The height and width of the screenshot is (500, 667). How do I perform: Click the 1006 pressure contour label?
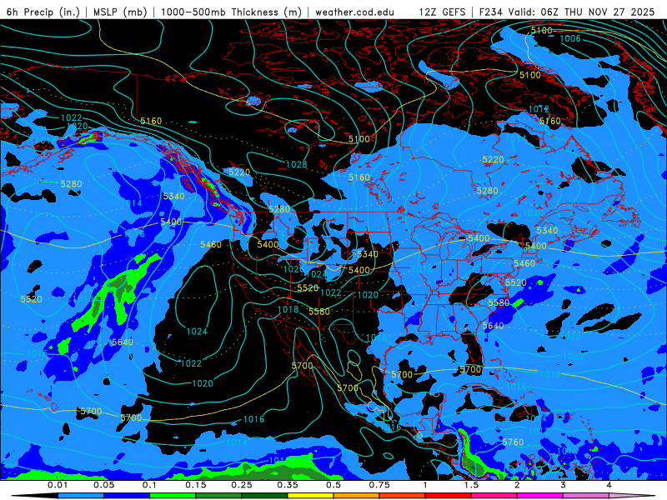click(x=570, y=38)
